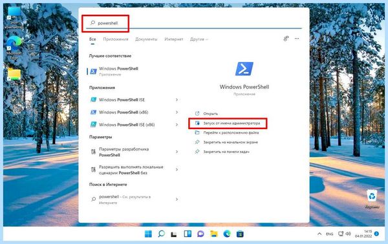
Task: Launch Microsoft Edge from the taskbar
Action: [x=227, y=234]
